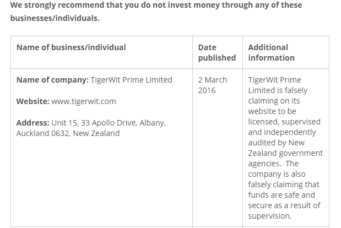
Task: Select the "funds are safe and" line
Action: click(x=281, y=195)
